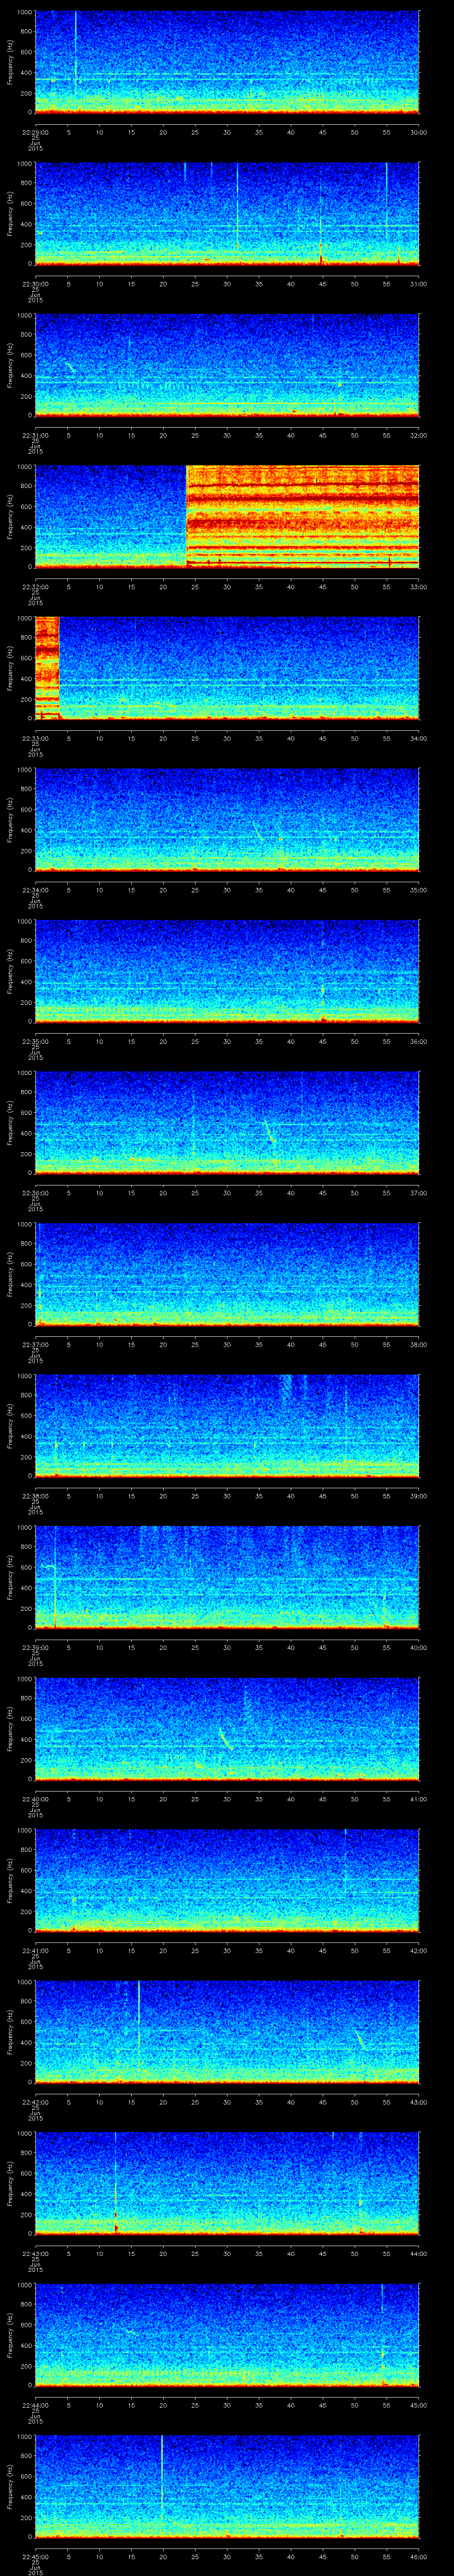
Task: Select the spectrogram panel starting at 22:39:00
Action: 227,1577
